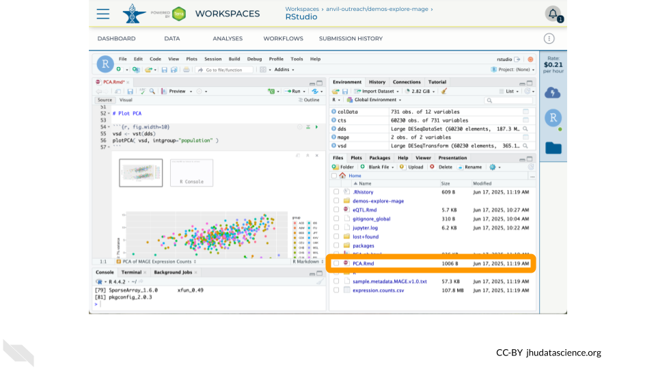Open the RStudio environment icon in the Terra sidebar
The height and width of the screenshot is (369, 656).
tap(553, 118)
